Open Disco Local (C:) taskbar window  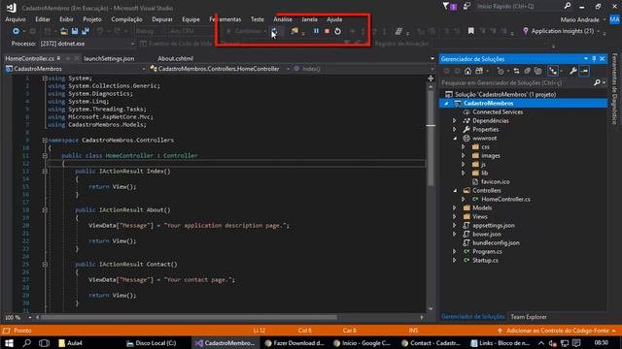152,343
